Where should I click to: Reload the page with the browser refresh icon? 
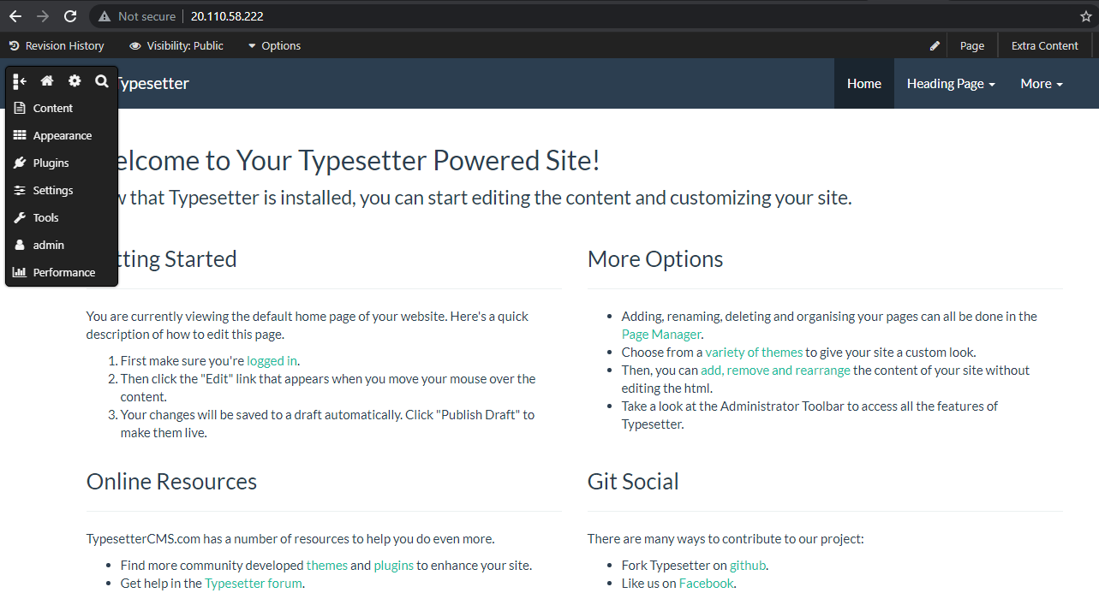pyautogui.click(x=70, y=16)
